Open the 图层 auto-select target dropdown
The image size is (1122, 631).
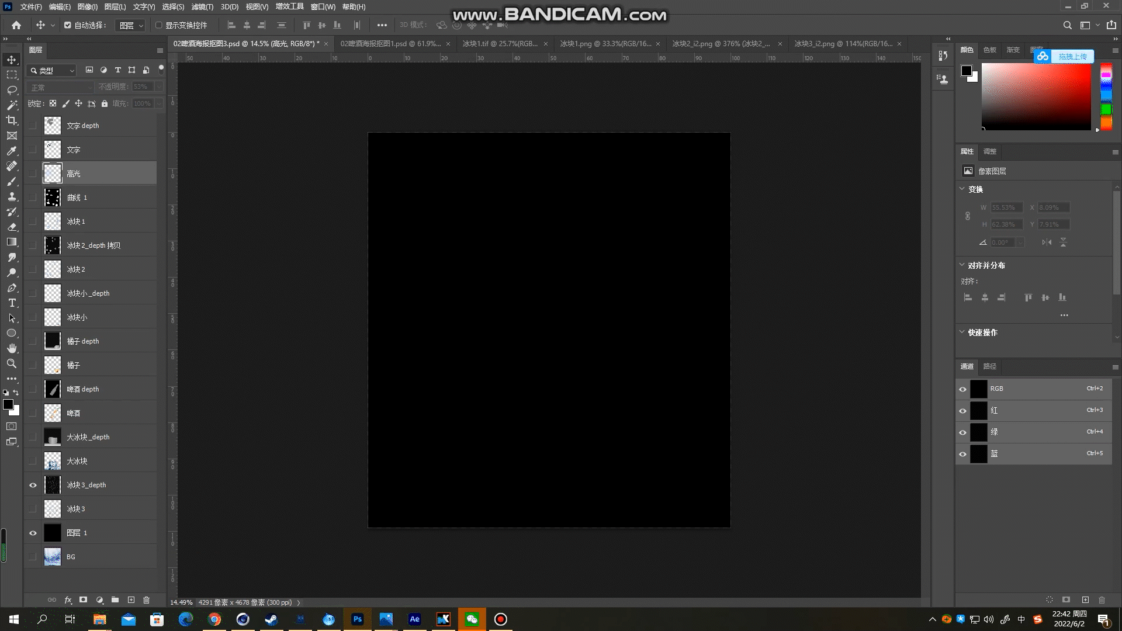pyautogui.click(x=131, y=26)
